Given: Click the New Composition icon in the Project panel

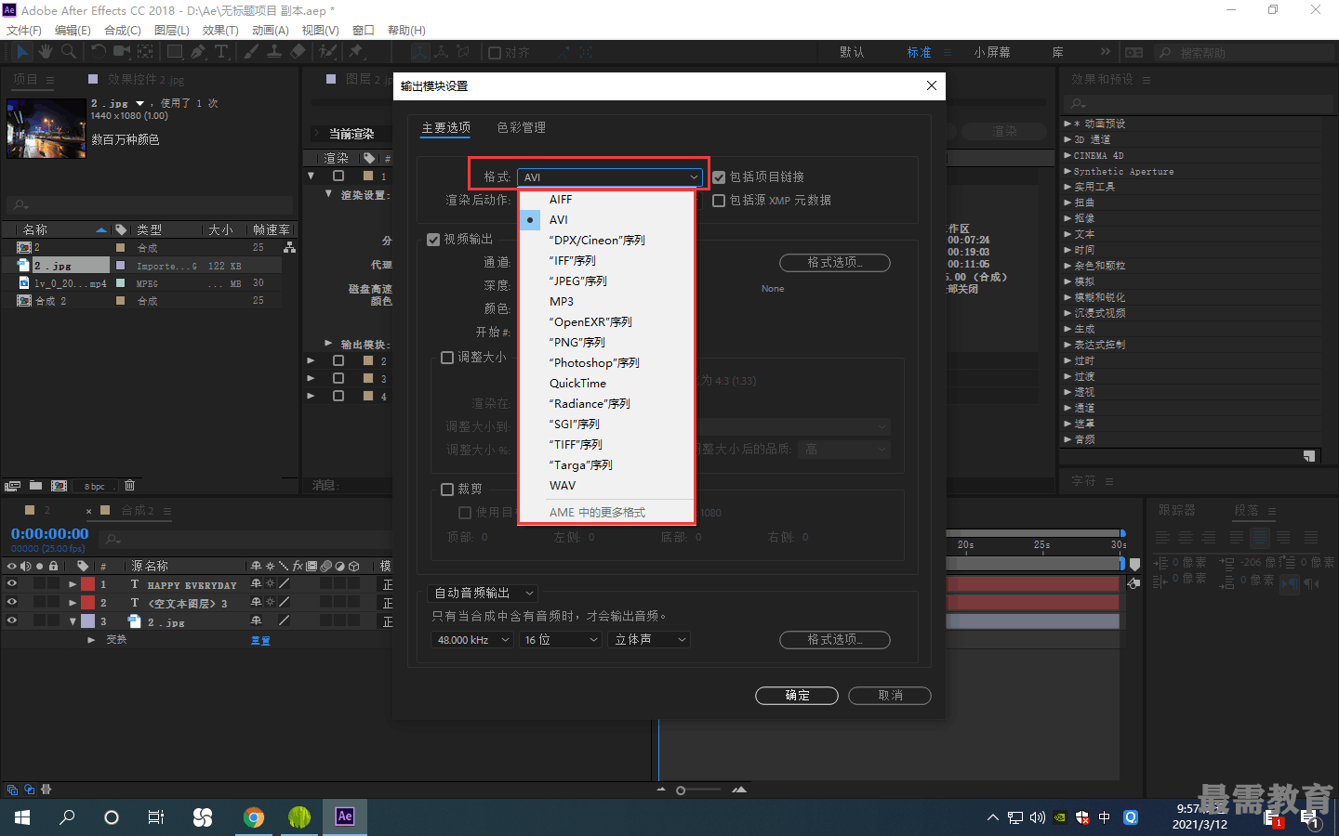Looking at the screenshot, I should [59, 486].
